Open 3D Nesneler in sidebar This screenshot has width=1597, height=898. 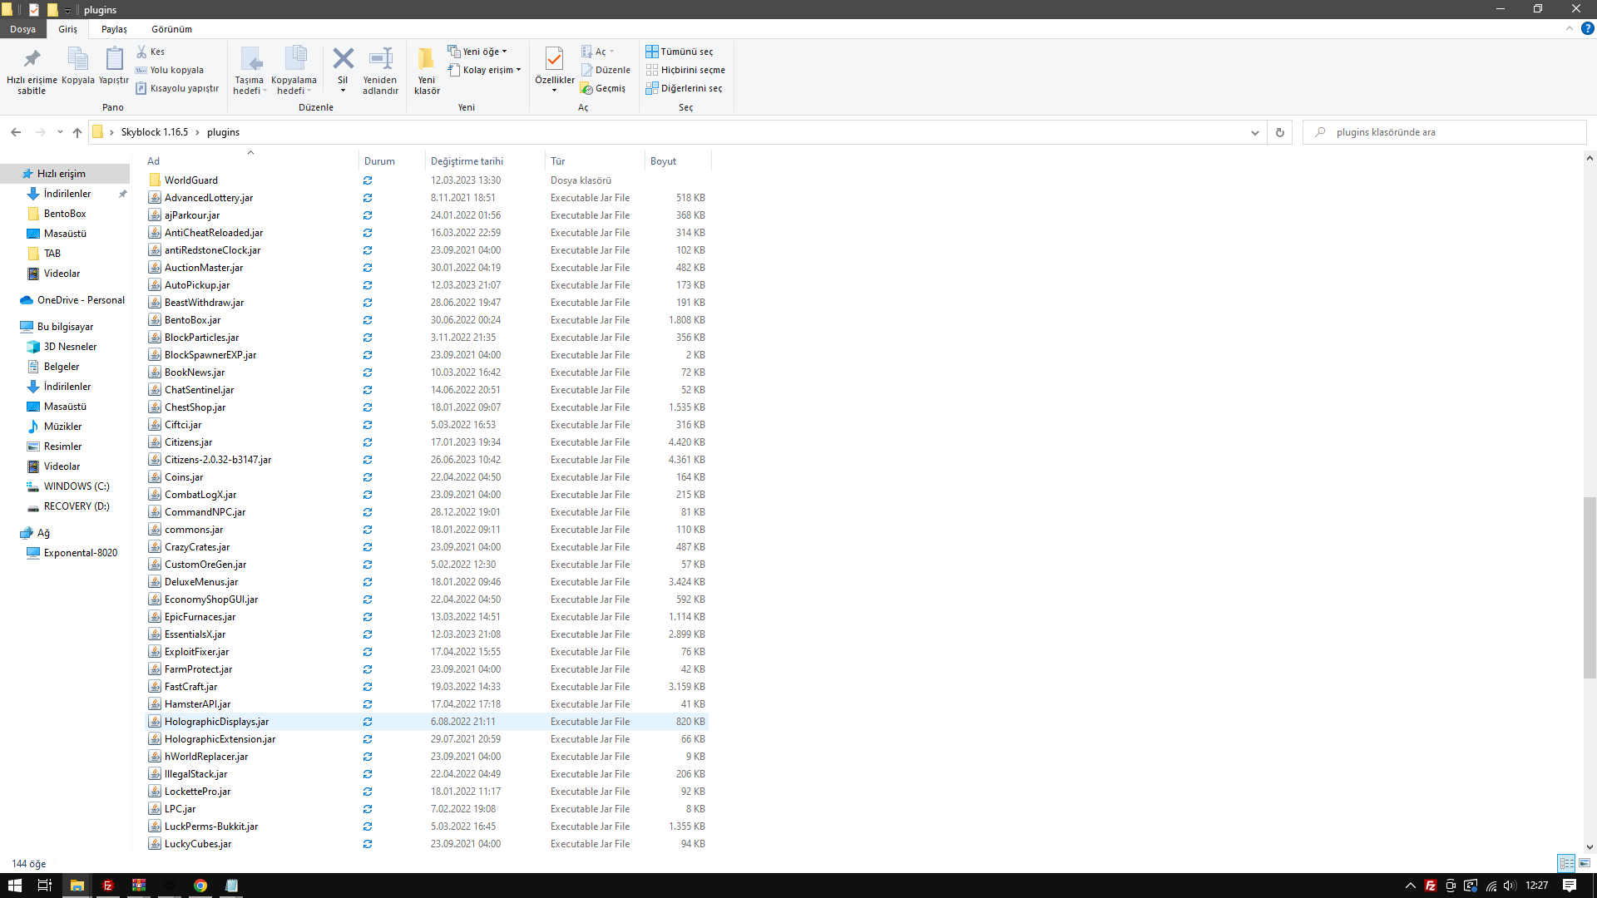pos(70,347)
